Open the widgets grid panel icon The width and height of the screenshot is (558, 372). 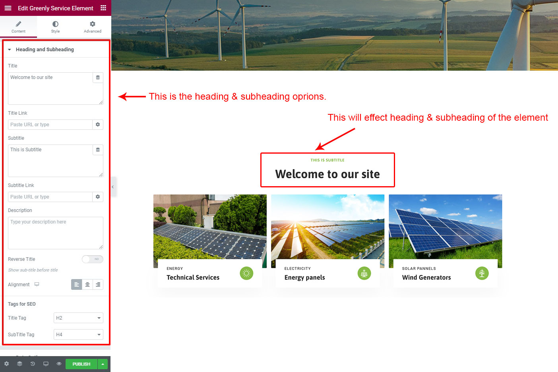click(x=103, y=8)
